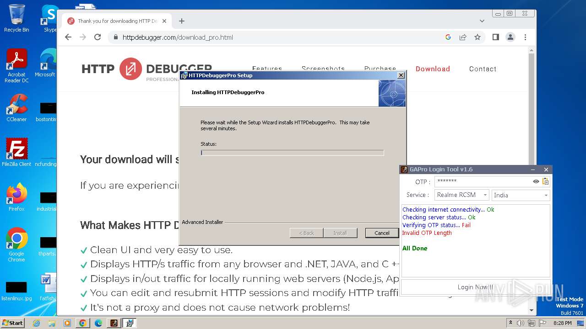Close the HTTPDebuggerPro Setup dialog
586x329 pixels.
401,75
